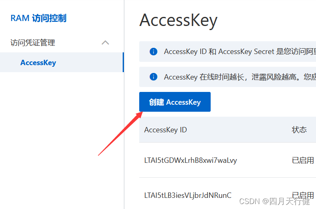Image resolution: width=316 pixels, height=209 pixels.
Task: Go to RAM 访问控制 home title
Action: click(x=38, y=18)
